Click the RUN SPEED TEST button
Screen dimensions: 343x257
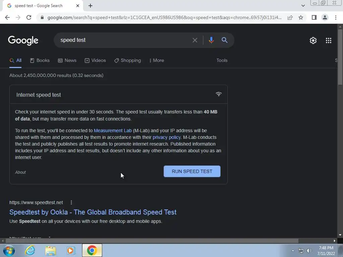192,171
